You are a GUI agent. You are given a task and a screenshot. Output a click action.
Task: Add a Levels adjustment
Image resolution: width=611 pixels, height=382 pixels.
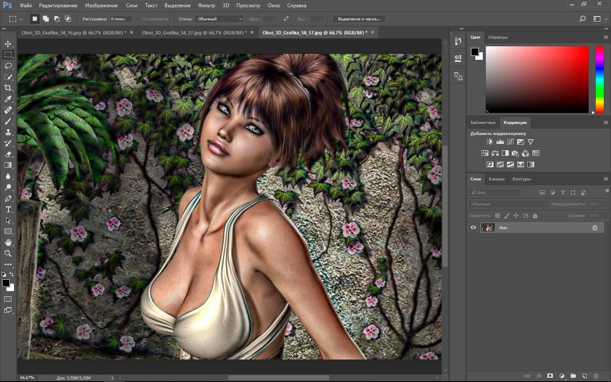click(x=500, y=142)
